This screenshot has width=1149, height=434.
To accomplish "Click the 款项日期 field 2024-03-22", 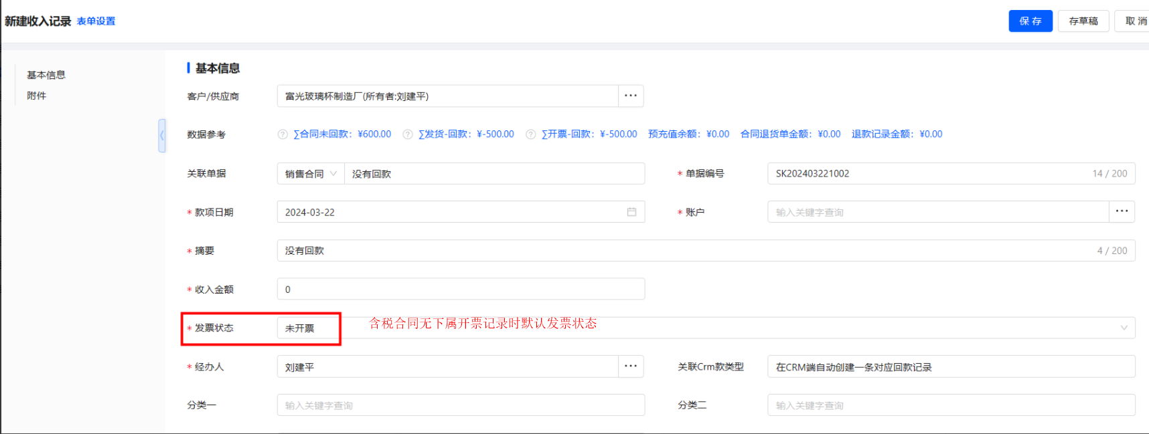I will (461, 212).
